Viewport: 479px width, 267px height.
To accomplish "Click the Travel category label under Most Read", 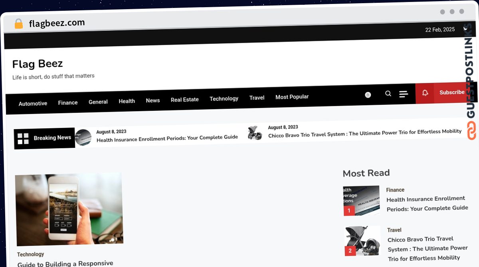I will 394,230.
